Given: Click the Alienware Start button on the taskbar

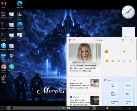Looking at the screenshot, I should click(x=2, y=108).
